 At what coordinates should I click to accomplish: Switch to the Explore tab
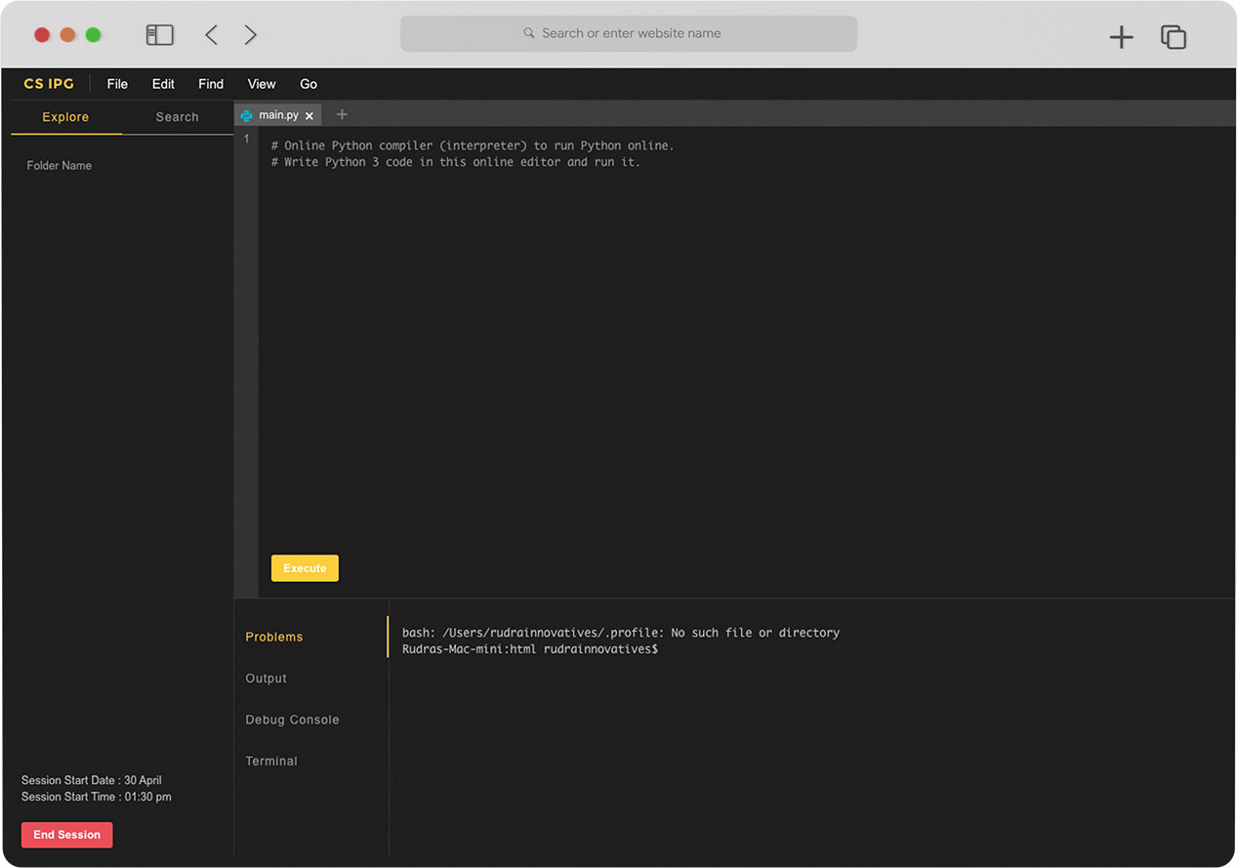click(65, 117)
